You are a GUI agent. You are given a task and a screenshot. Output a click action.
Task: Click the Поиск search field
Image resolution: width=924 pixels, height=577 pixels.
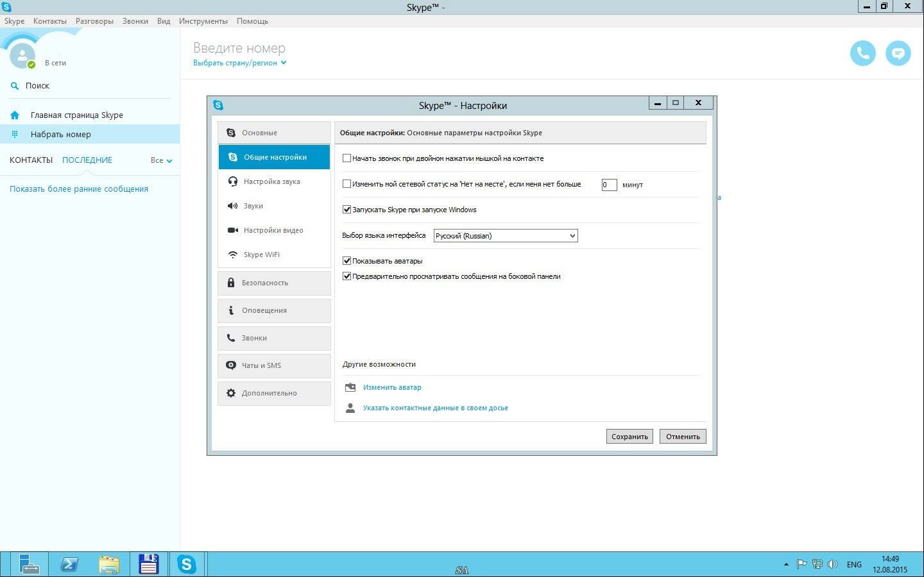tap(90, 85)
